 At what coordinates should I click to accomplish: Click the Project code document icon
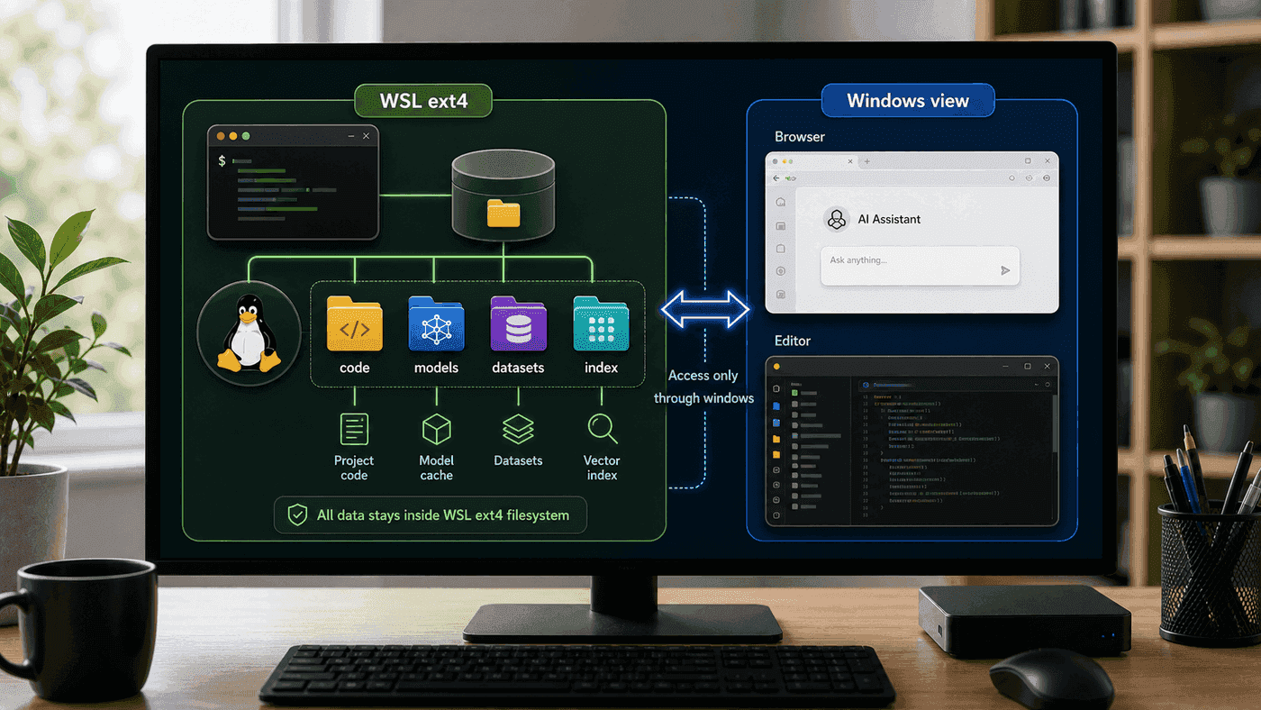pos(354,429)
